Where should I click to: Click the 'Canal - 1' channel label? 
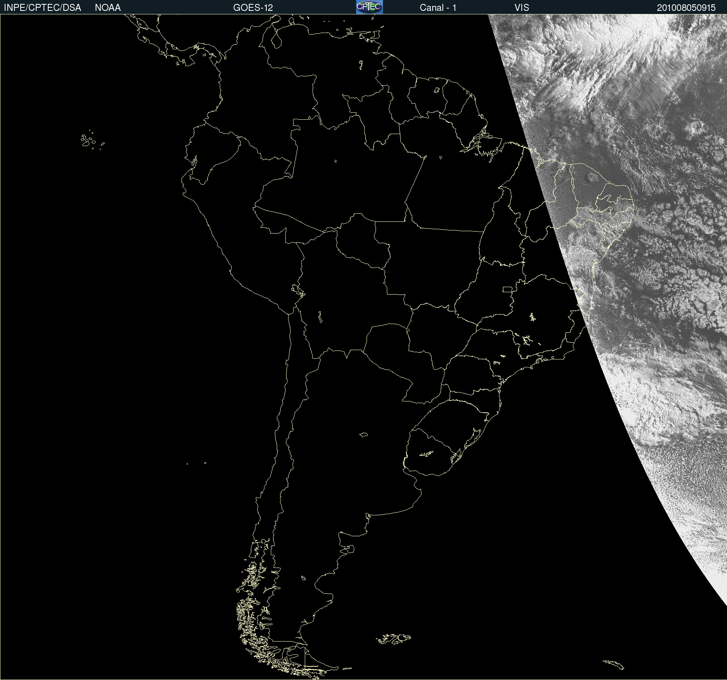(x=438, y=8)
